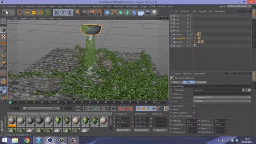The height and width of the screenshot is (144, 256).
Task: Go to the end of the animation
Action: coord(113,108)
